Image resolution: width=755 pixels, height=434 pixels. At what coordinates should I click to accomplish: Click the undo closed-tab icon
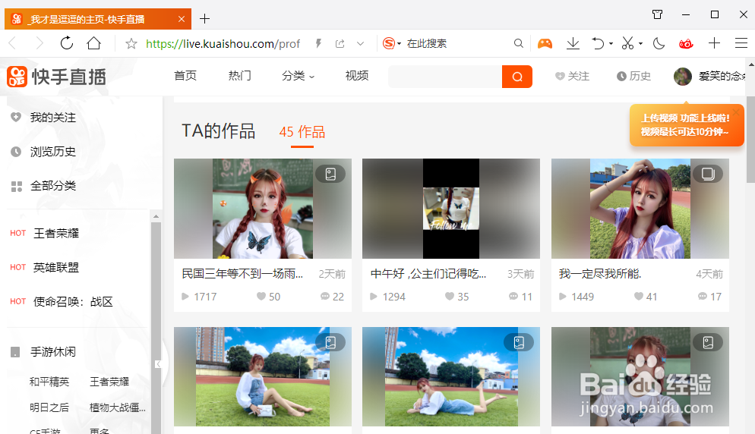click(x=598, y=44)
